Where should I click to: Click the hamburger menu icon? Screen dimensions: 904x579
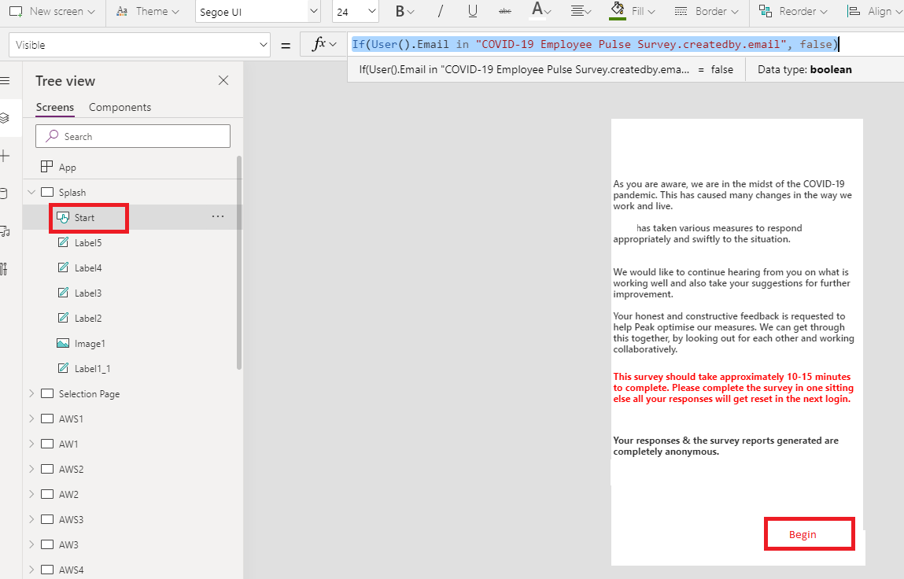4,81
